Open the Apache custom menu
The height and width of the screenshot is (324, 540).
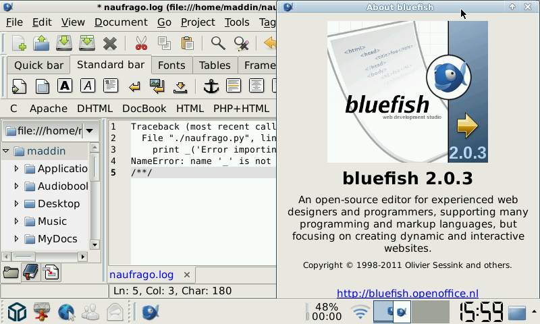(x=49, y=109)
